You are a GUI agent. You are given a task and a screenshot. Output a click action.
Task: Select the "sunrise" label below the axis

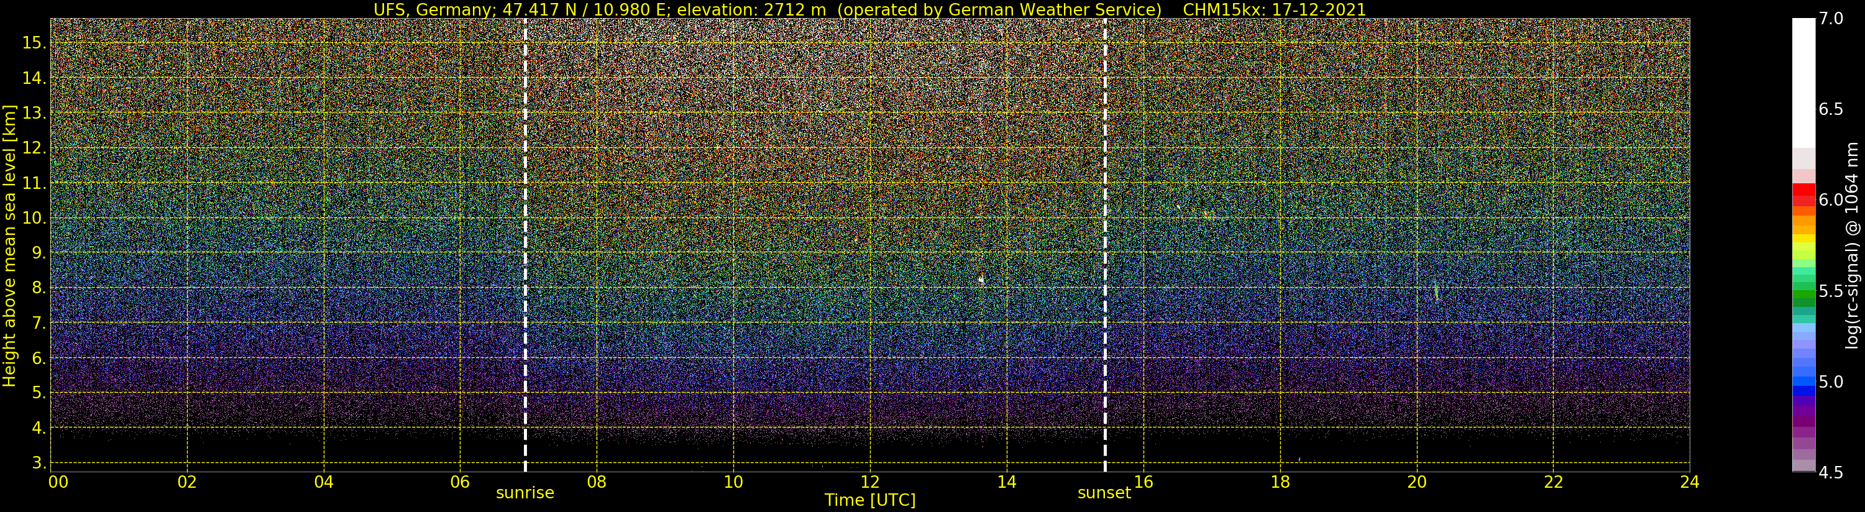pyautogui.click(x=525, y=493)
